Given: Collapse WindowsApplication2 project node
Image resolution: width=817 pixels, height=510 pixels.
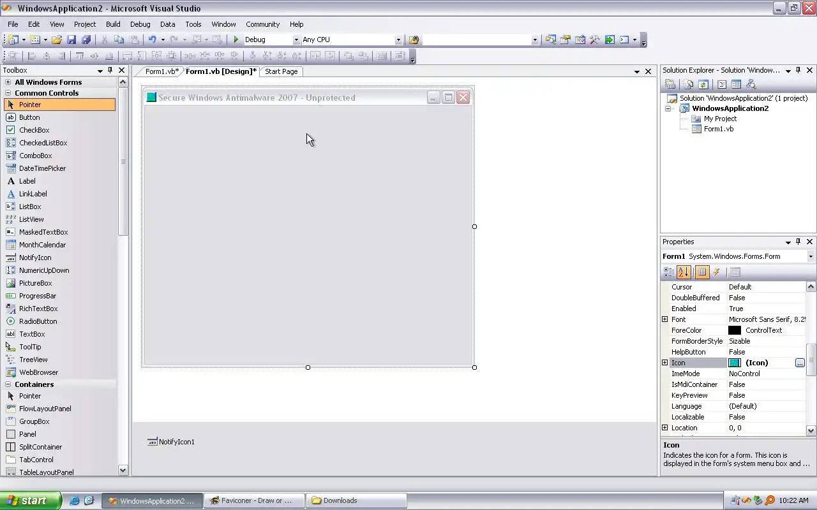Looking at the screenshot, I should pyautogui.click(x=668, y=108).
